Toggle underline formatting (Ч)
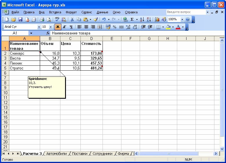 71,27
